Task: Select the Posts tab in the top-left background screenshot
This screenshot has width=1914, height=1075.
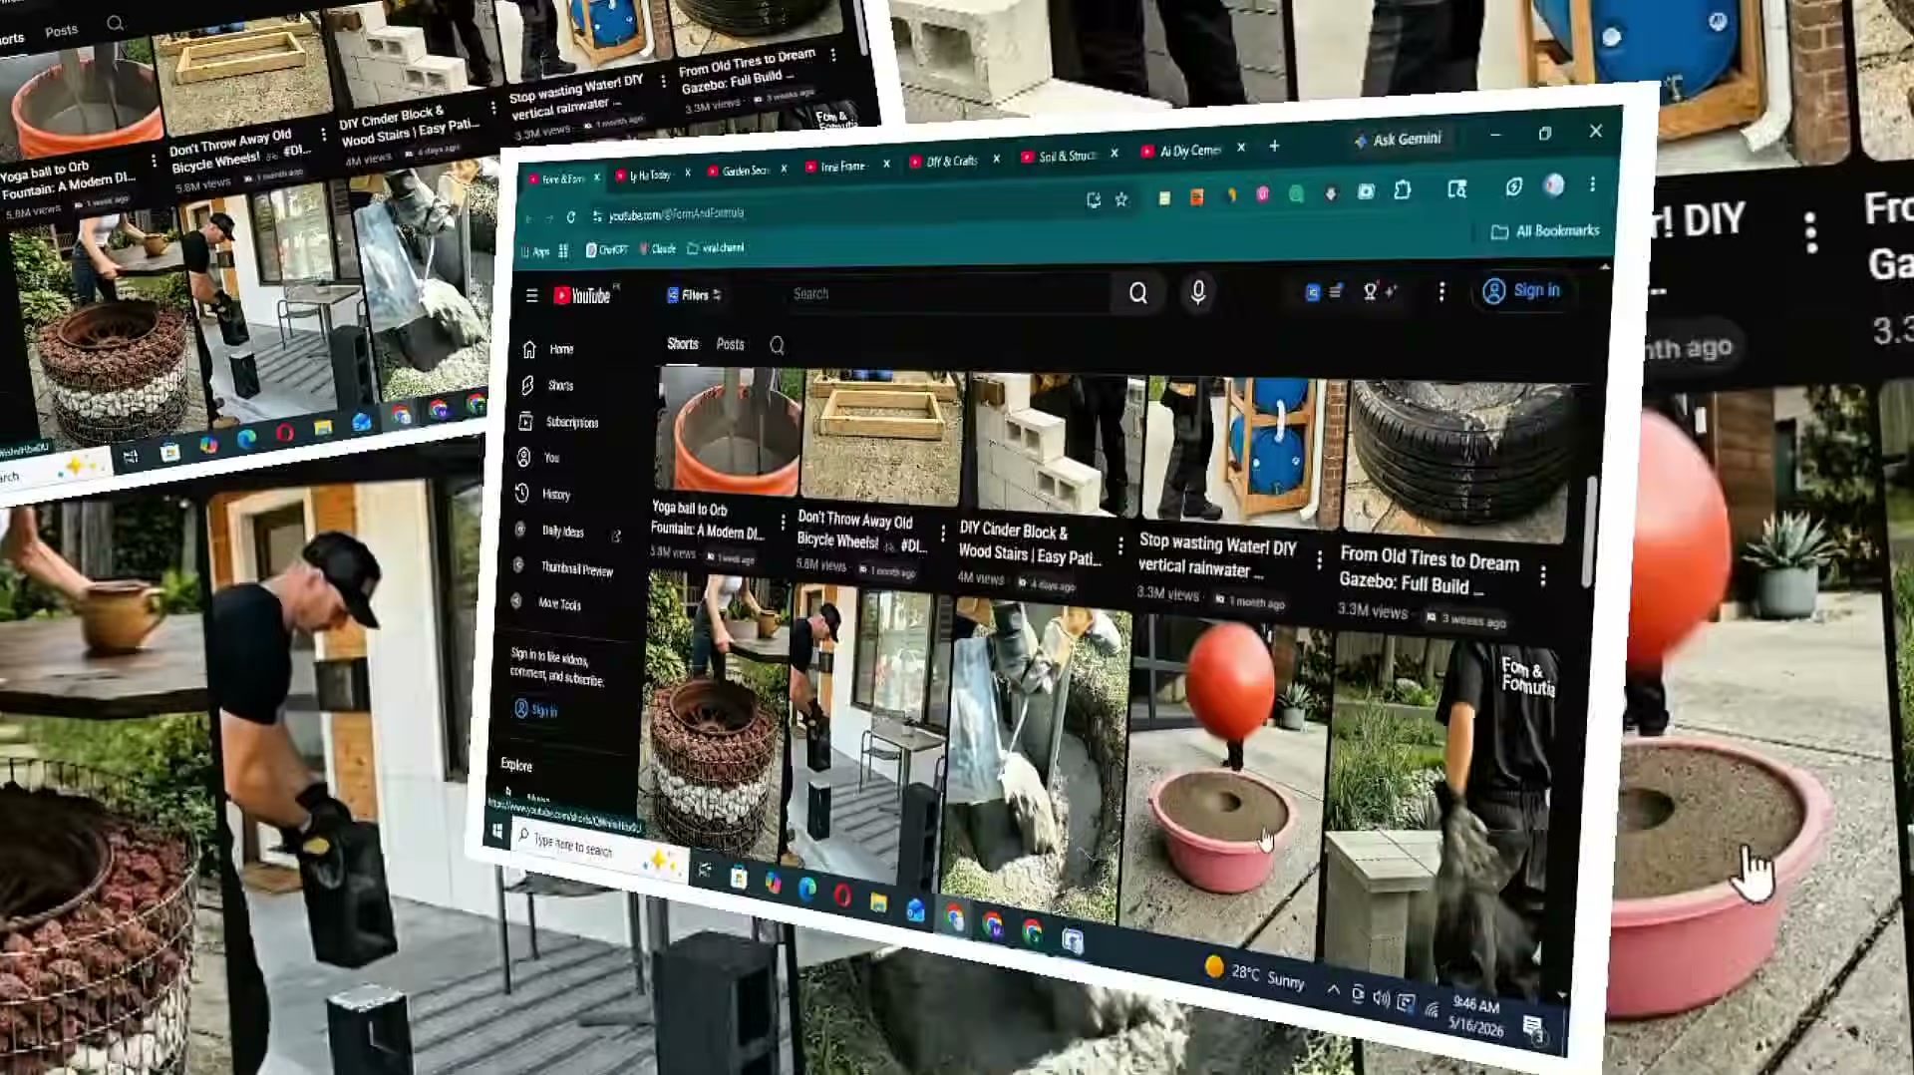Action: click(x=61, y=31)
